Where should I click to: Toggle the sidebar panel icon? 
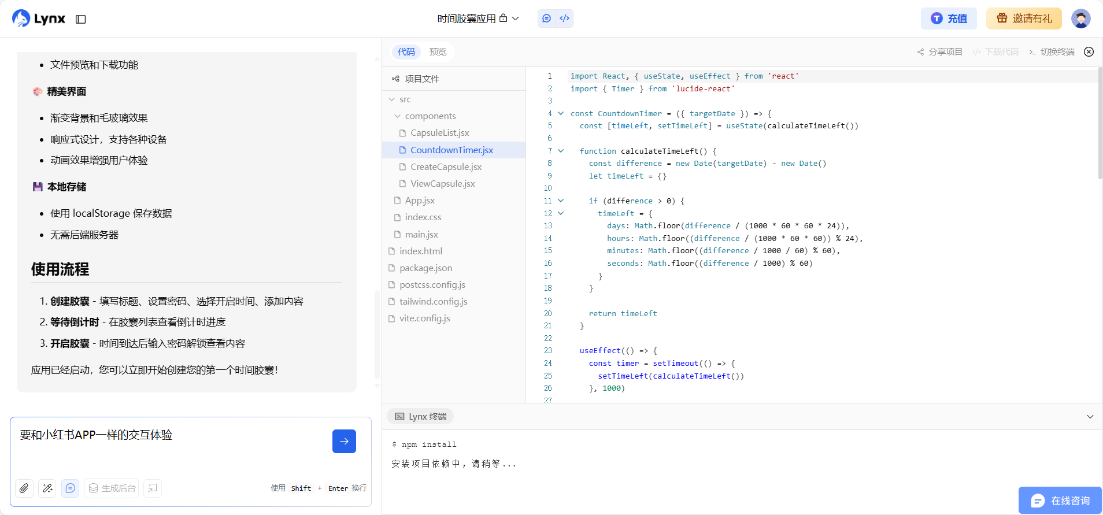point(81,19)
